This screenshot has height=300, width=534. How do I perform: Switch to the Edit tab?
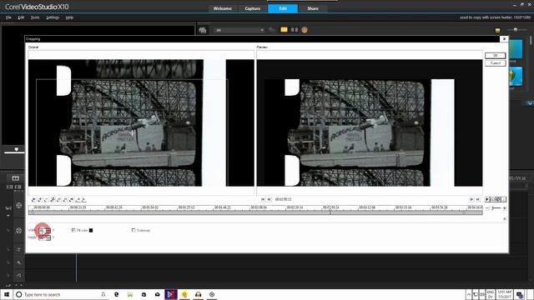click(x=283, y=8)
